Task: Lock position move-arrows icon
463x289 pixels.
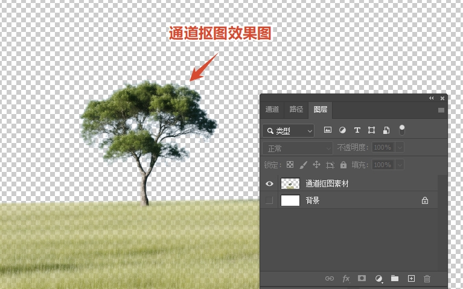Action: click(x=316, y=165)
